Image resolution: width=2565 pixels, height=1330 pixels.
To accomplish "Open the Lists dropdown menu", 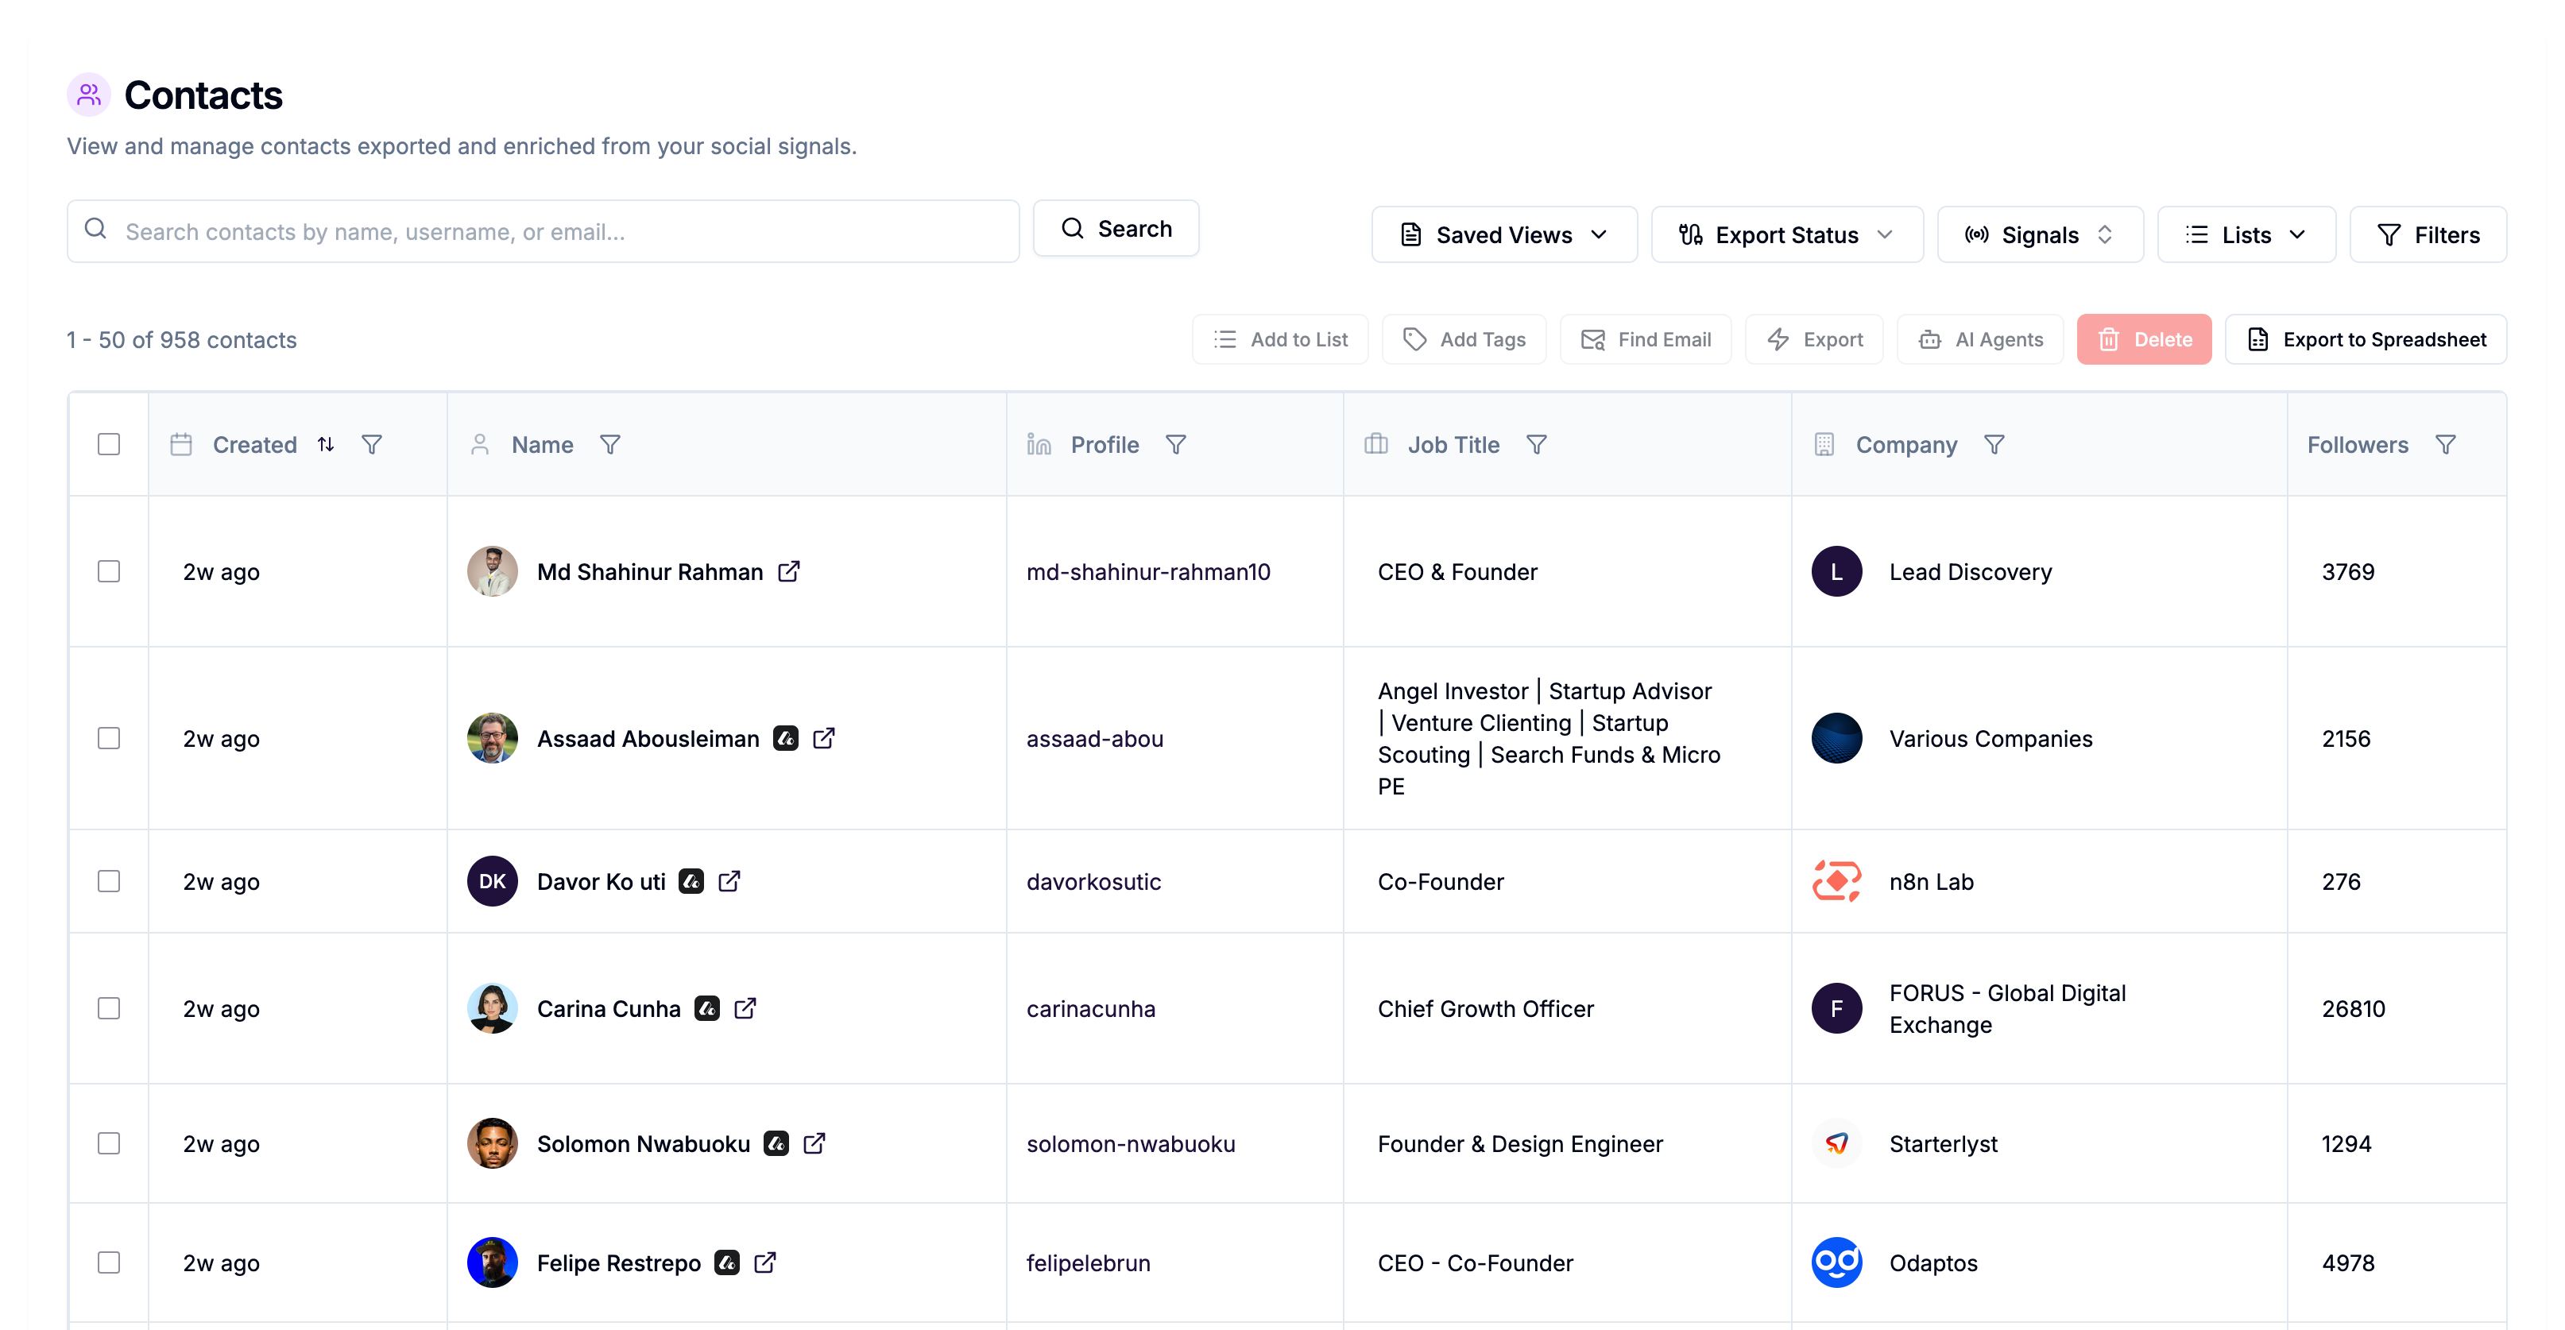I will [2246, 235].
